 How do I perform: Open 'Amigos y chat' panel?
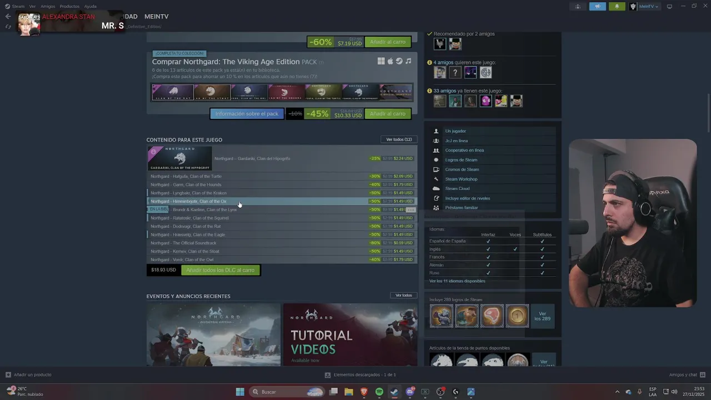tap(687, 374)
